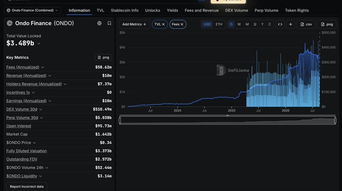Open the Fees and Revenue tab
The width and height of the screenshot is (342, 191).
coord(202,11)
